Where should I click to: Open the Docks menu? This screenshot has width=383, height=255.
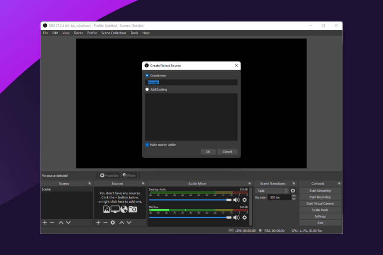(78, 32)
